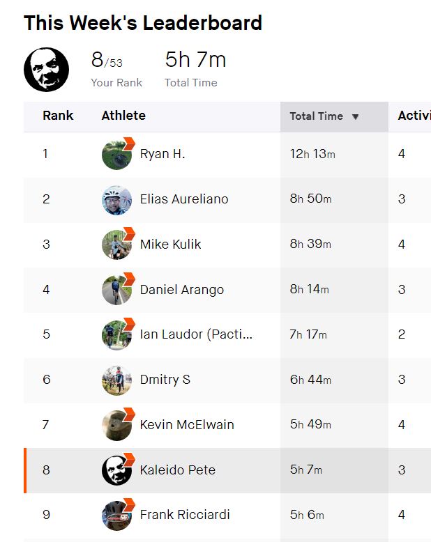Open the Kaleido Pete name link
Screen dimensions: 431x542
(x=177, y=470)
